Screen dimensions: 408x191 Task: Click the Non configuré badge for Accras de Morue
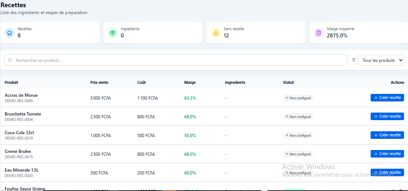point(298,98)
